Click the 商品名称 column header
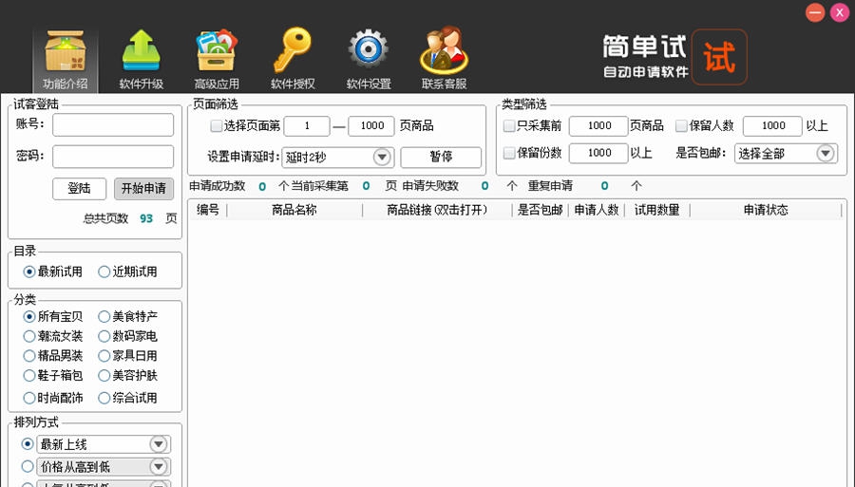This screenshot has width=855, height=487. click(294, 210)
